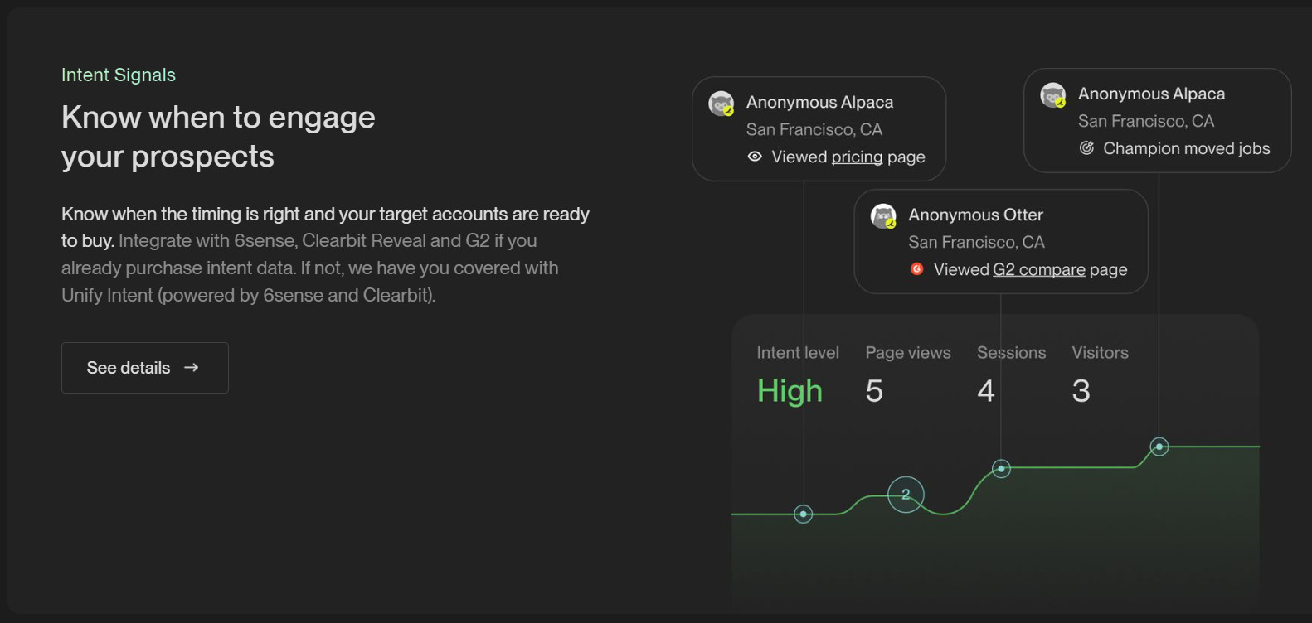
Task: Click the Page views count 5
Action: coord(874,391)
